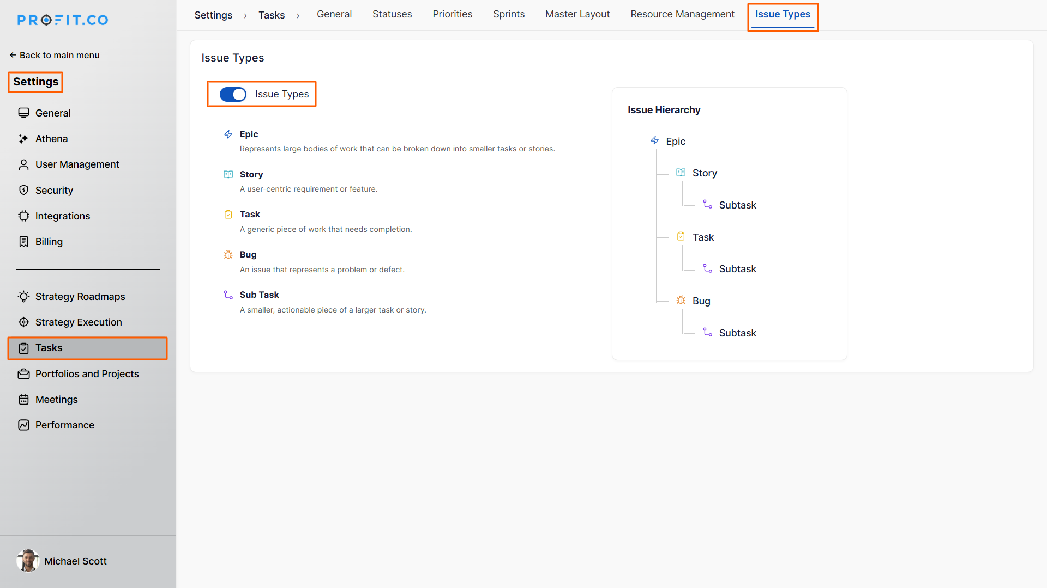This screenshot has width=1047, height=588.
Task: Toggle the Issue Types switch off
Action: click(233, 94)
